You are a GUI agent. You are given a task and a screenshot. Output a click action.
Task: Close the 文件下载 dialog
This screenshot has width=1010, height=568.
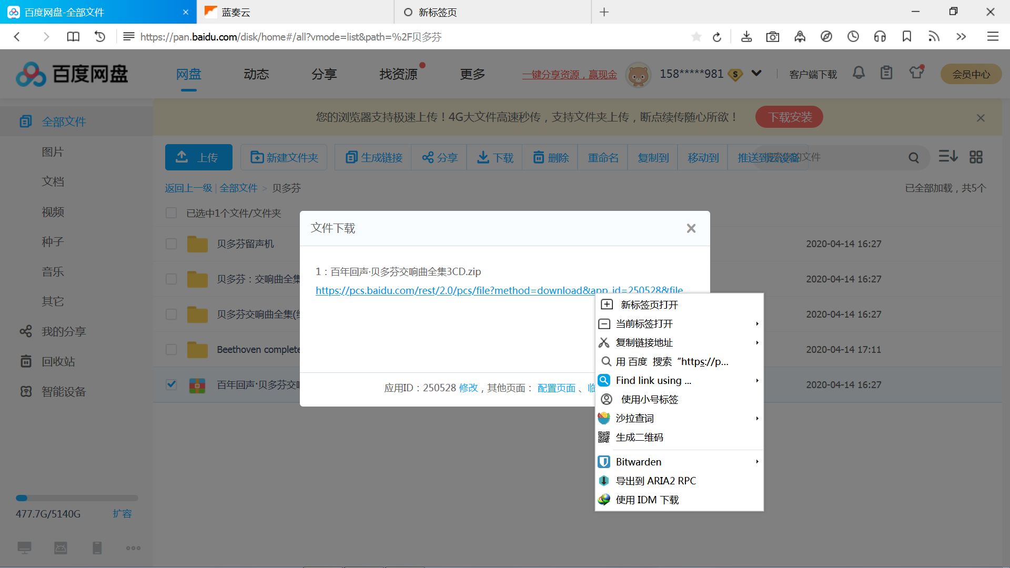691,228
